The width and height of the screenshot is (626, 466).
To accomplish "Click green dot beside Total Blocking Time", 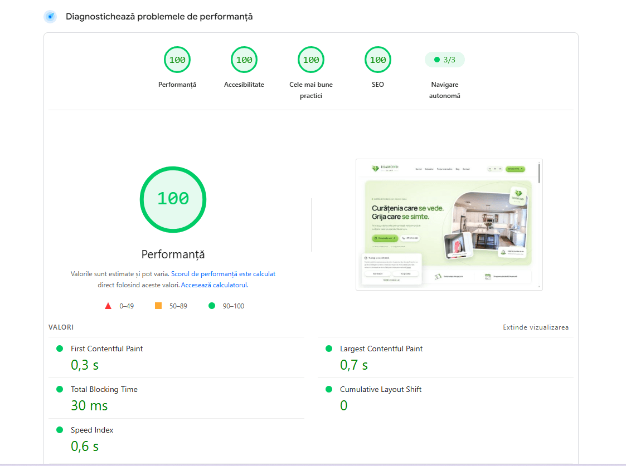I will click(x=60, y=389).
